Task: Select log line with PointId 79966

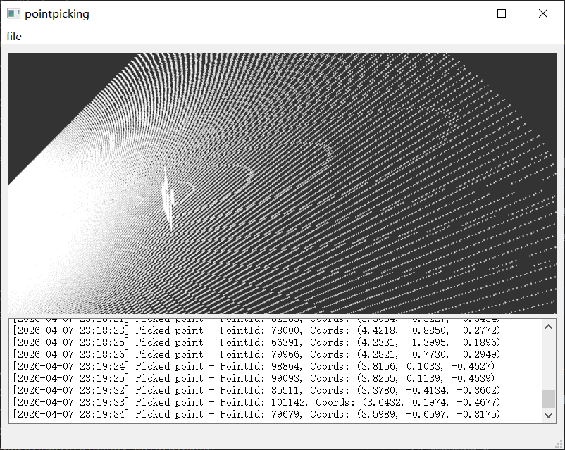Action: click(256, 354)
